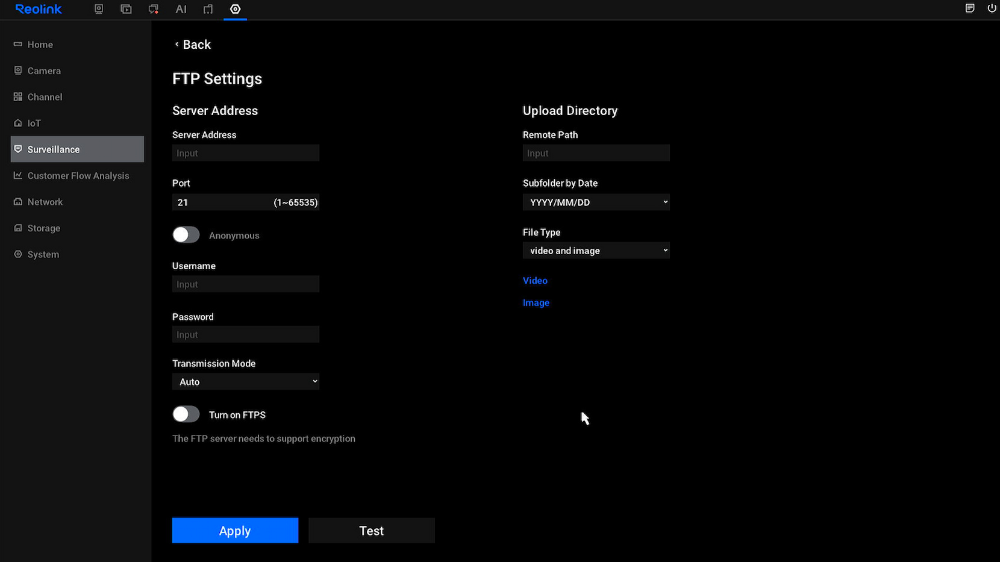Image resolution: width=1000 pixels, height=562 pixels.
Task: Open the Subfolder by Date dropdown
Action: [x=596, y=202]
